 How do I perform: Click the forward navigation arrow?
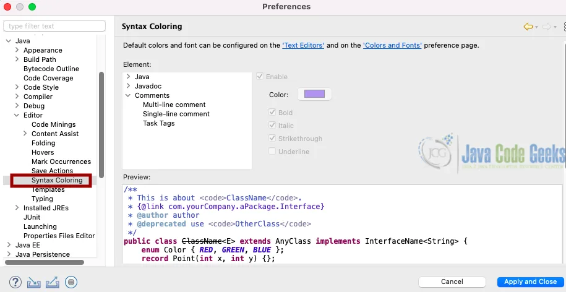pos(547,27)
